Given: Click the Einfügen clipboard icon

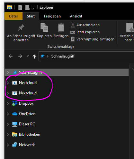Looking at the screenshot, I should coord(61,27).
